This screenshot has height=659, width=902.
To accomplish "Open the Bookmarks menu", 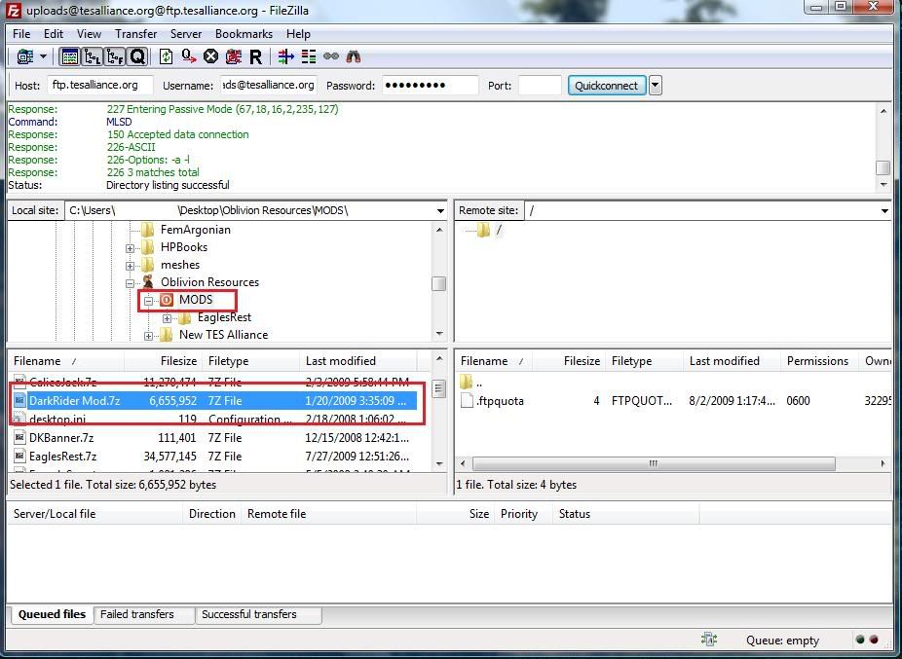I will pyautogui.click(x=244, y=34).
